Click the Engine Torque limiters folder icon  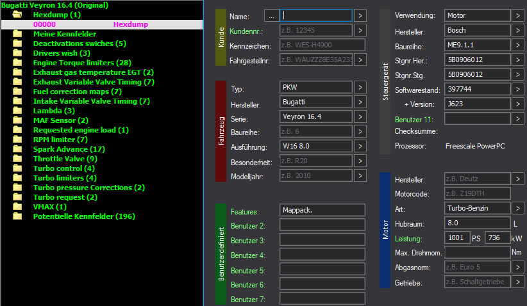(x=17, y=63)
